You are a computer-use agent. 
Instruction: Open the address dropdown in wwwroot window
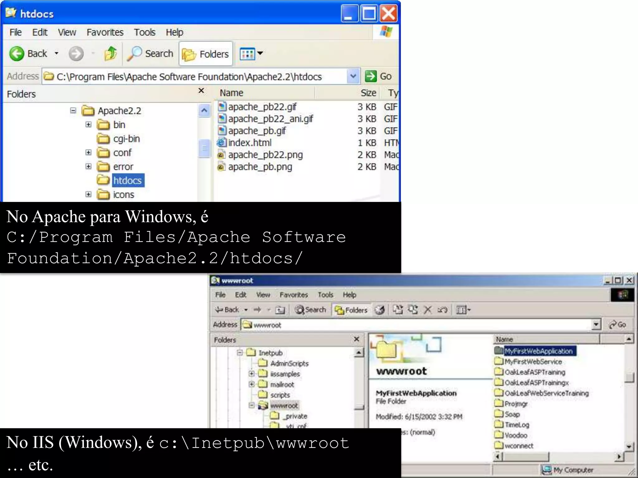pos(596,325)
